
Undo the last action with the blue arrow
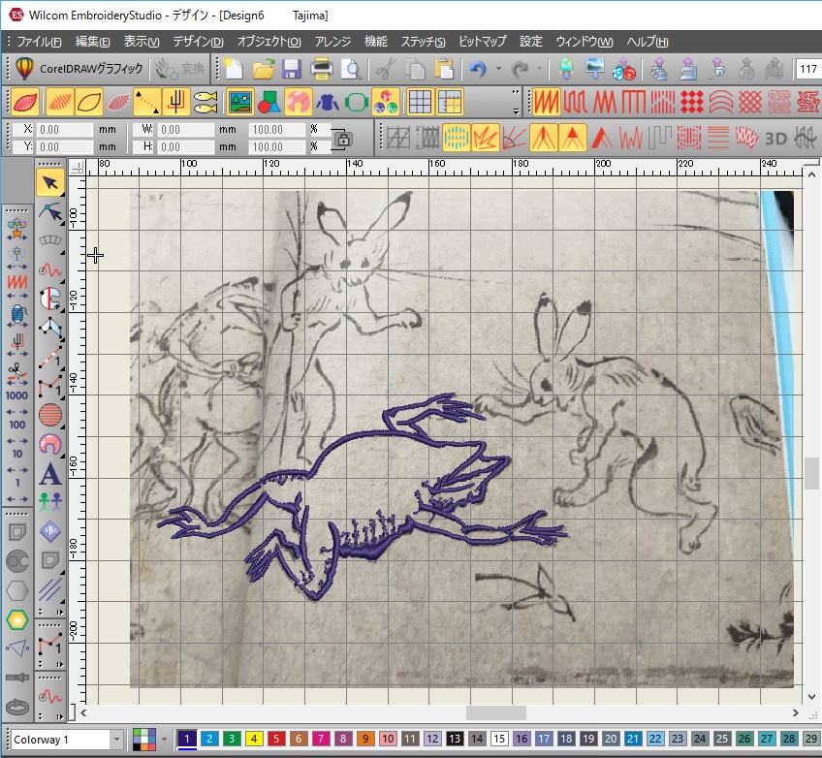tap(478, 69)
